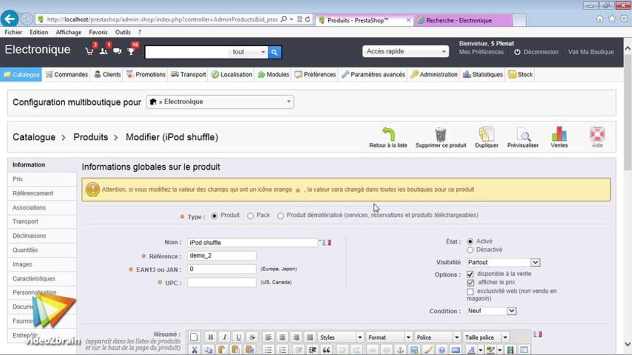Click browser back arrow button
The image size is (632, 355).
[10, 19]
